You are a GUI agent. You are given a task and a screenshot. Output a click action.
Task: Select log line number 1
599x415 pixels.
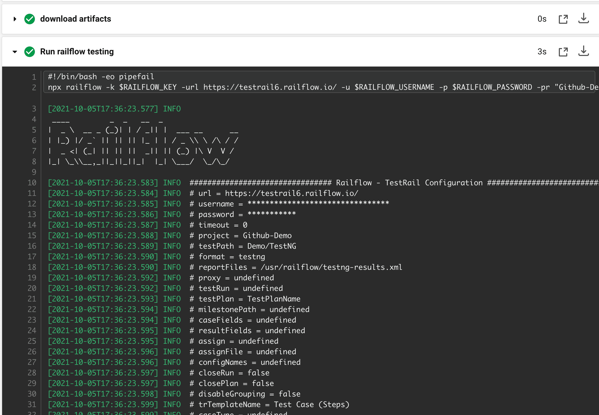point(34,77)
